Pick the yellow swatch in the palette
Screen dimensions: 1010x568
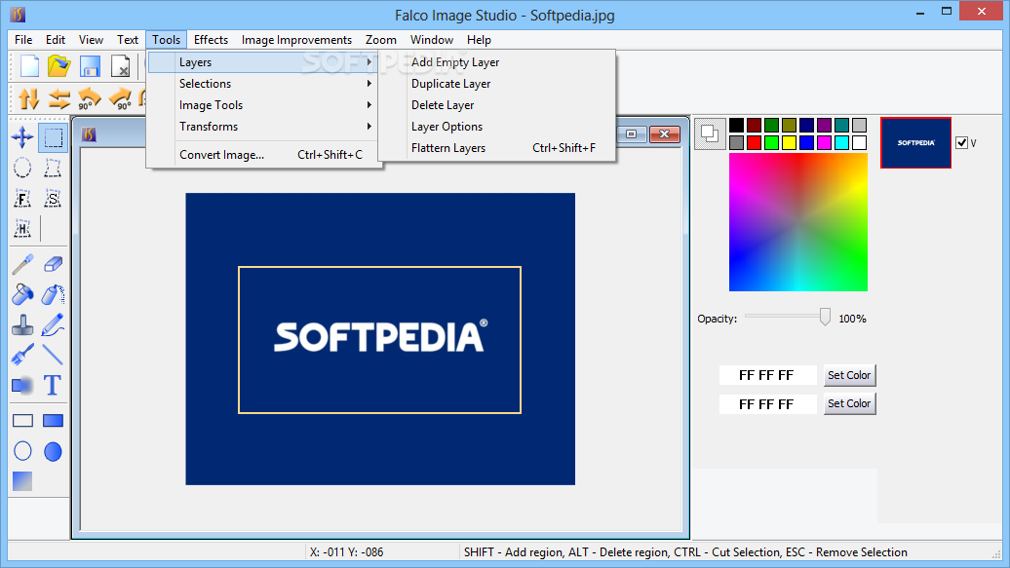coord(789,143)
